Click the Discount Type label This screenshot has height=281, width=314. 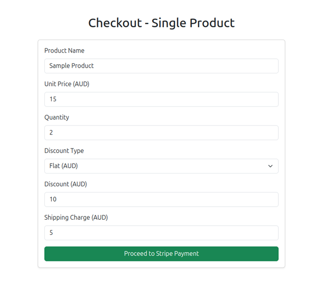coord(64,151)
